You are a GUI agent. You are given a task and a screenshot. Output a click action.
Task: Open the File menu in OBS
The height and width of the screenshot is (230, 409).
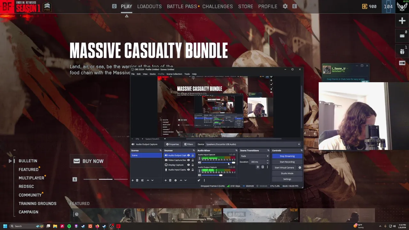133,74
